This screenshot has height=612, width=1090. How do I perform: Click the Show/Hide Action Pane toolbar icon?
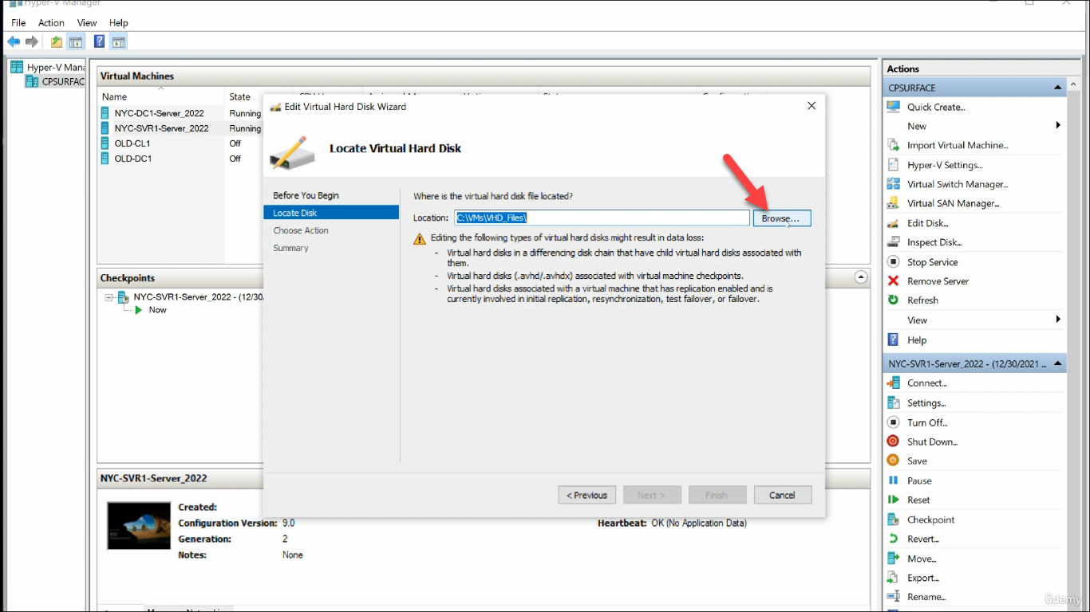[x=118, y=41]
